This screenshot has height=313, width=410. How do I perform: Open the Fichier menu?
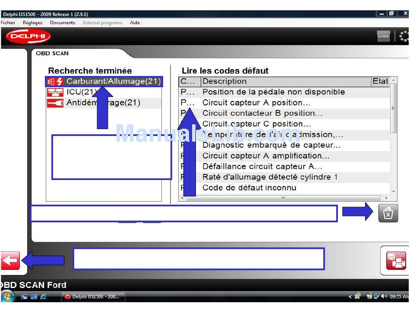[8, 22]
